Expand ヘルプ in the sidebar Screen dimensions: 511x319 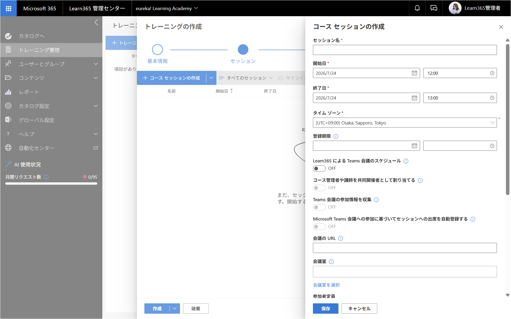pyautogui.click(x=96, y=134)
